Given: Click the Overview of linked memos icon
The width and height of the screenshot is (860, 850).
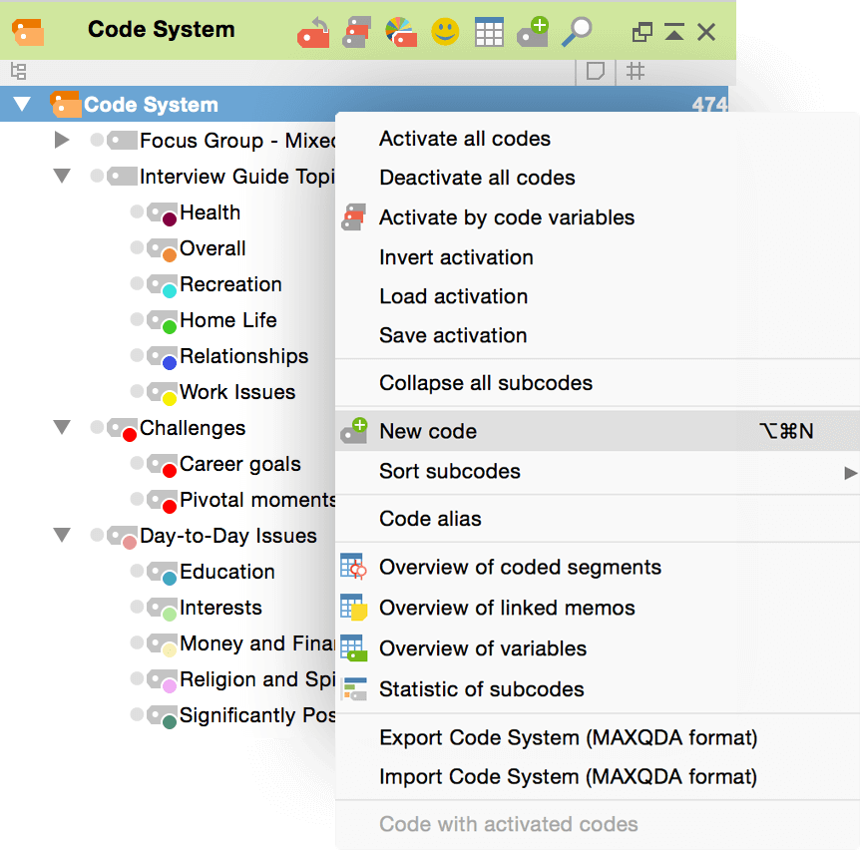Looking at the screenshot, I should [x=353, y=607].
